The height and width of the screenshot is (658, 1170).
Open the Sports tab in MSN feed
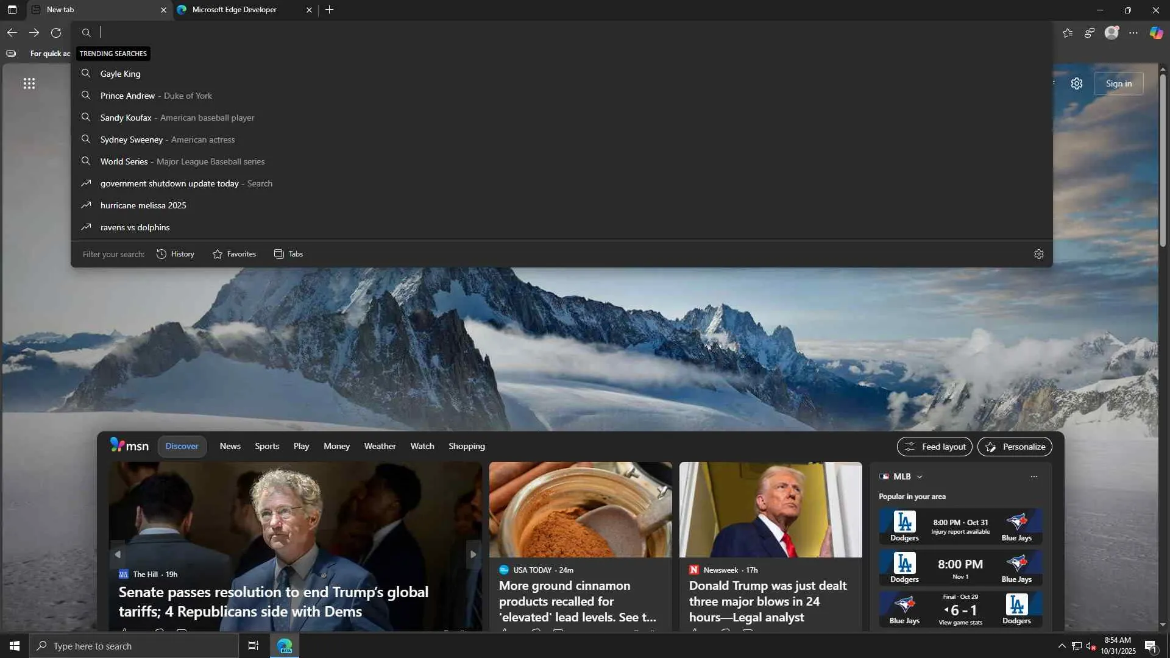pos(267,447)
